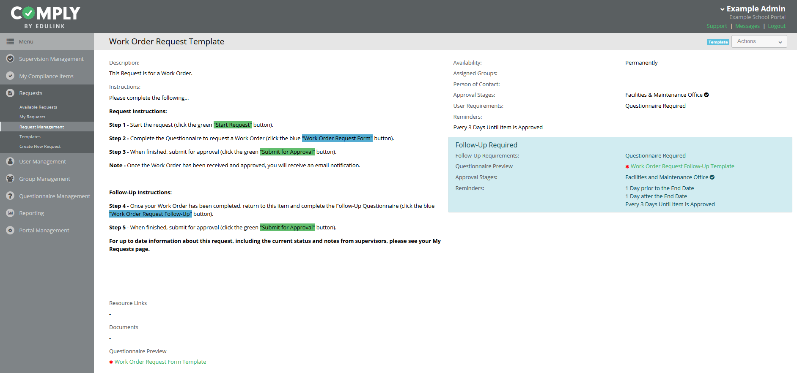Click the 'Permanently' availability value
The image size is (797, 373).
pos(641,63)
